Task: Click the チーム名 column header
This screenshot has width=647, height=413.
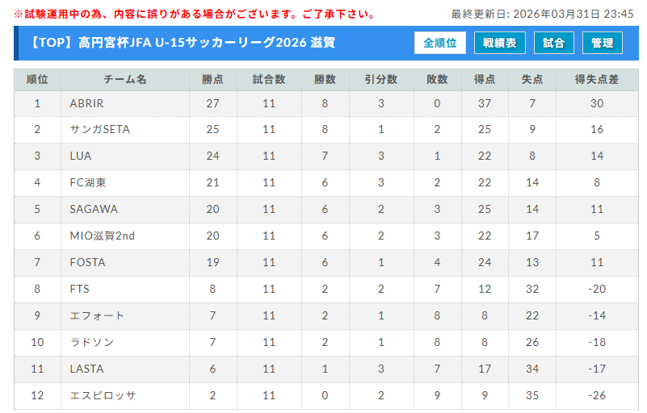Action: click(x=124, y=80)
